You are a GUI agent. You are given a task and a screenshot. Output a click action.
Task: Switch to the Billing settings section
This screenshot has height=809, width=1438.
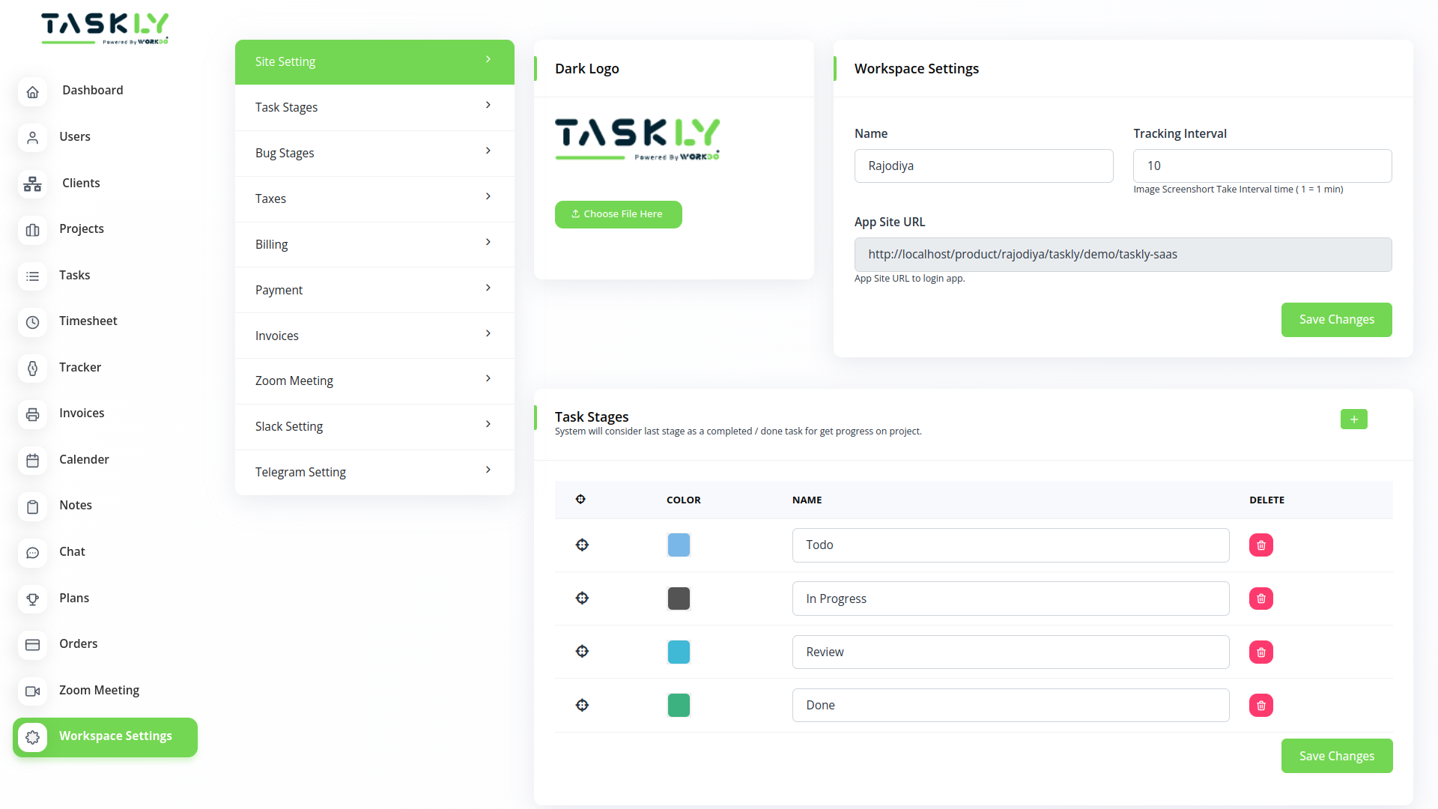click(374, 244)
